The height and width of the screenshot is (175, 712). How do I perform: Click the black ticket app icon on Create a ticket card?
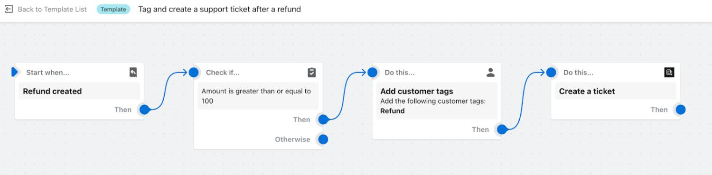click(x=669, y=73)
